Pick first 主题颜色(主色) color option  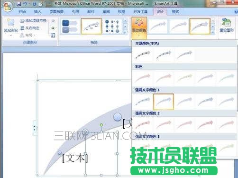pos(143,55)
